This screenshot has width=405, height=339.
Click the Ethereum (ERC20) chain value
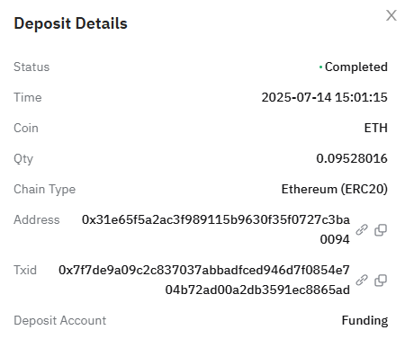335,189
